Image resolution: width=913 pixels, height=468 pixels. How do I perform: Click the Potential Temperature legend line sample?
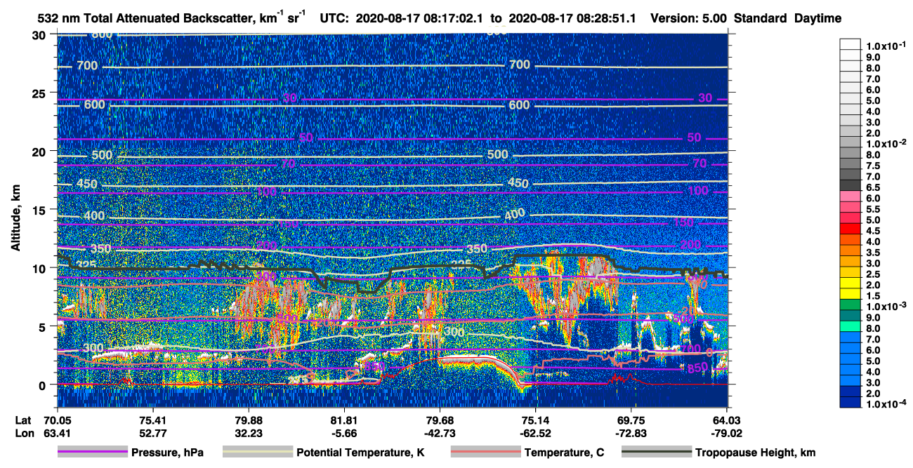[x=257, y=453]
